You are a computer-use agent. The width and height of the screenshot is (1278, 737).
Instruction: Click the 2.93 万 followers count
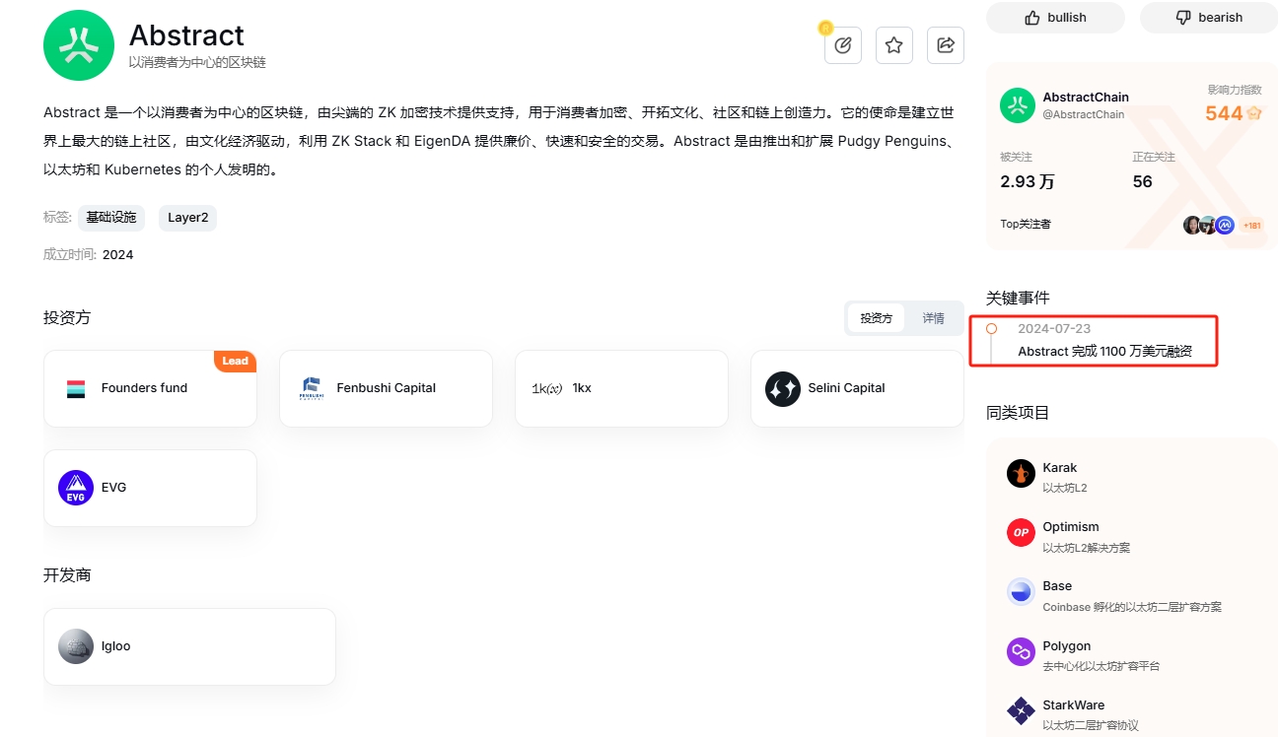[1028, 181]
